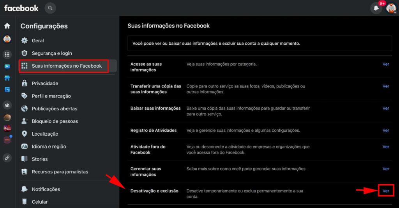Click the chain link icon in left rail
The height and width of the screenshot is (208, 399).
(7, 158)
